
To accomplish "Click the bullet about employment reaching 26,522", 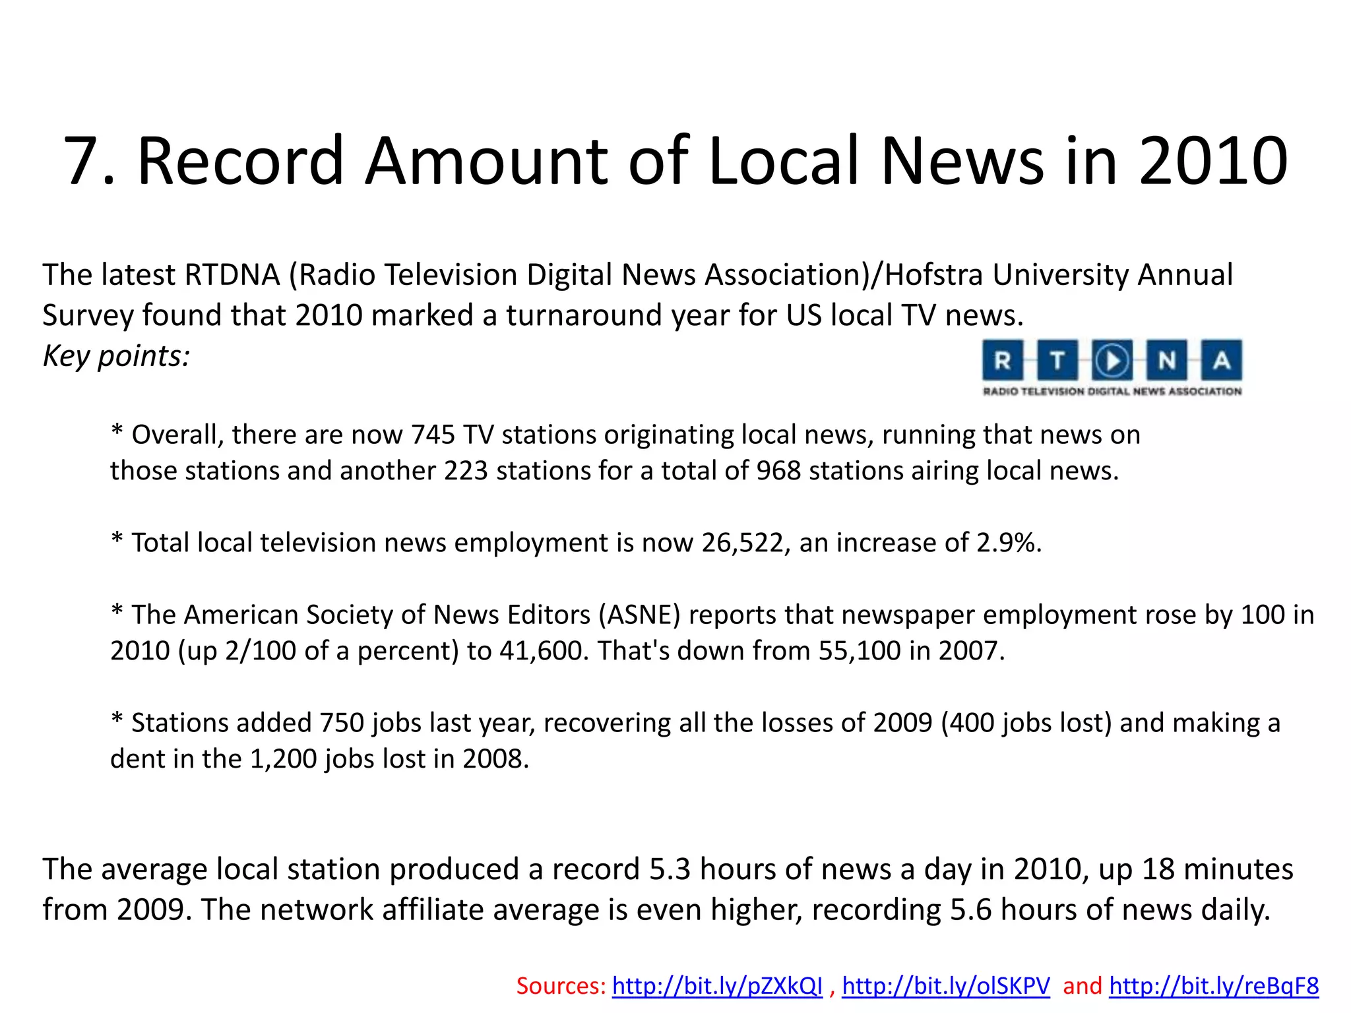I will coord(576,543).
